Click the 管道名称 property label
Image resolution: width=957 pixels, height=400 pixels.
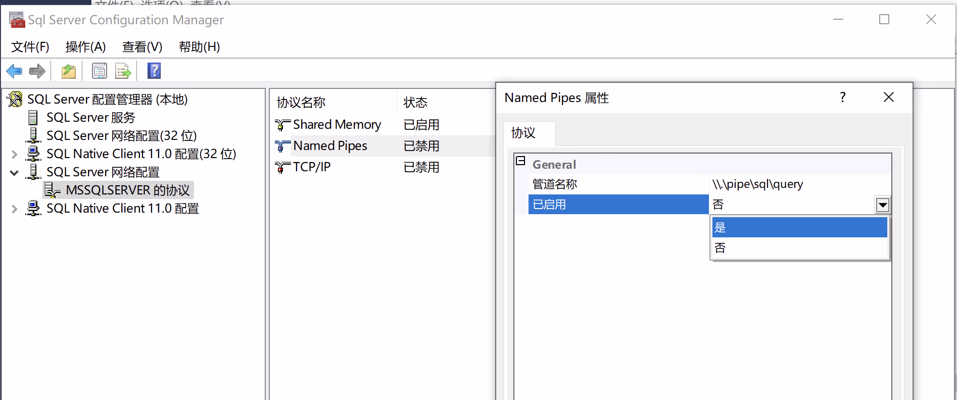click(x=555, y=184)
